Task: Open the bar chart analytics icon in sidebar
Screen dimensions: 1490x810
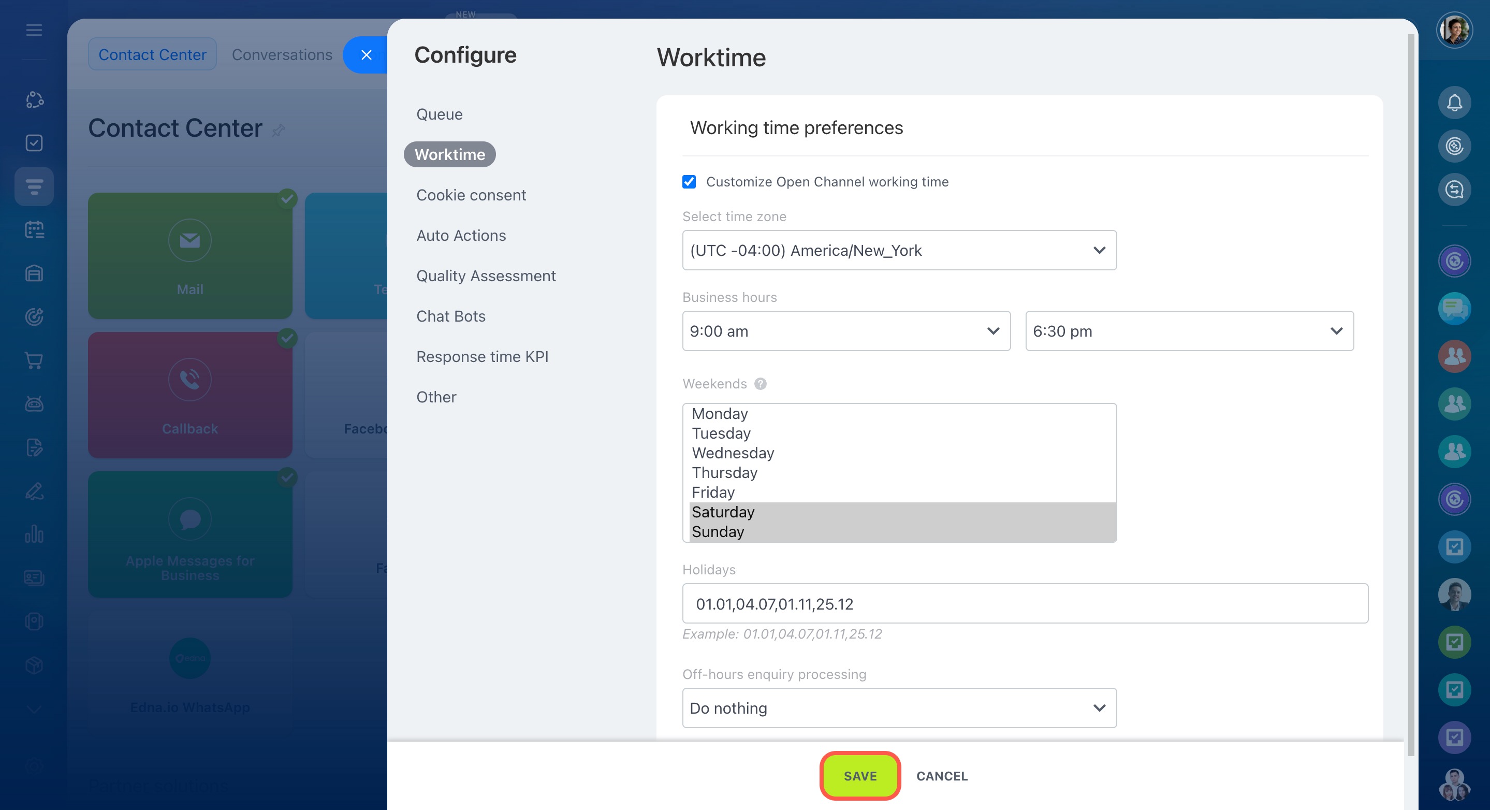Action: click(x=34, y=533)
